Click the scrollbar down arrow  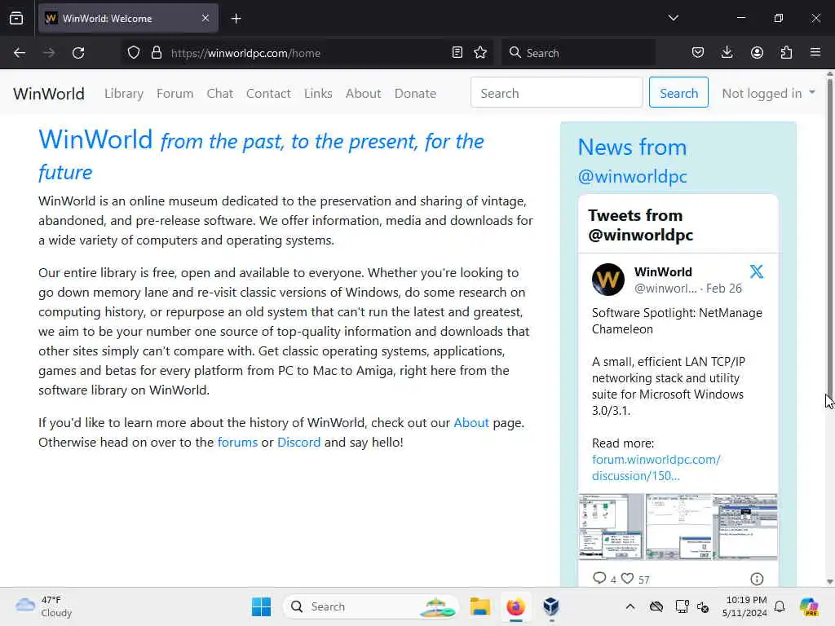pos(829,582)
